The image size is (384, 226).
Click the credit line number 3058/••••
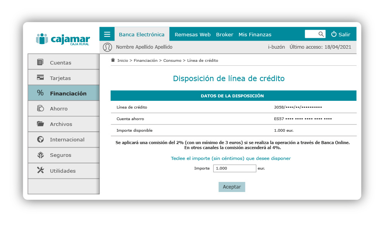pos(298,107)
